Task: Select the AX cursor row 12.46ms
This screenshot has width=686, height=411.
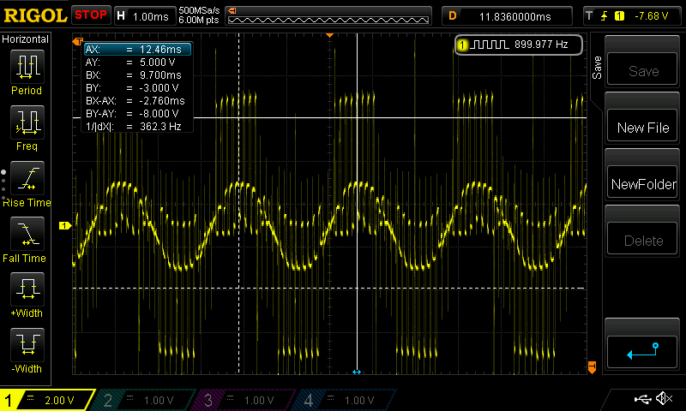Action: click(x=138, y=49)
